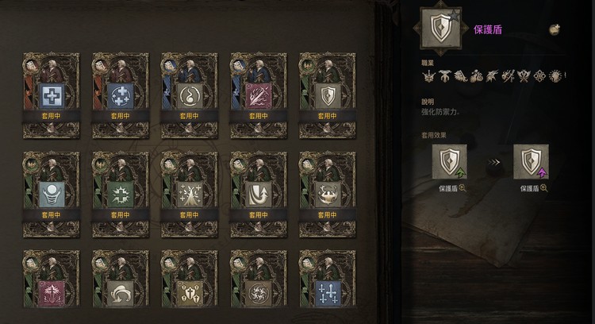Screen dimensions: 595x324
Task: Select the red lightning sword skill card
Action: (x=259, y=95)
